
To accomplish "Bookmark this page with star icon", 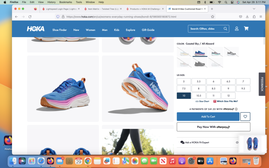I will tap(213, 16).
